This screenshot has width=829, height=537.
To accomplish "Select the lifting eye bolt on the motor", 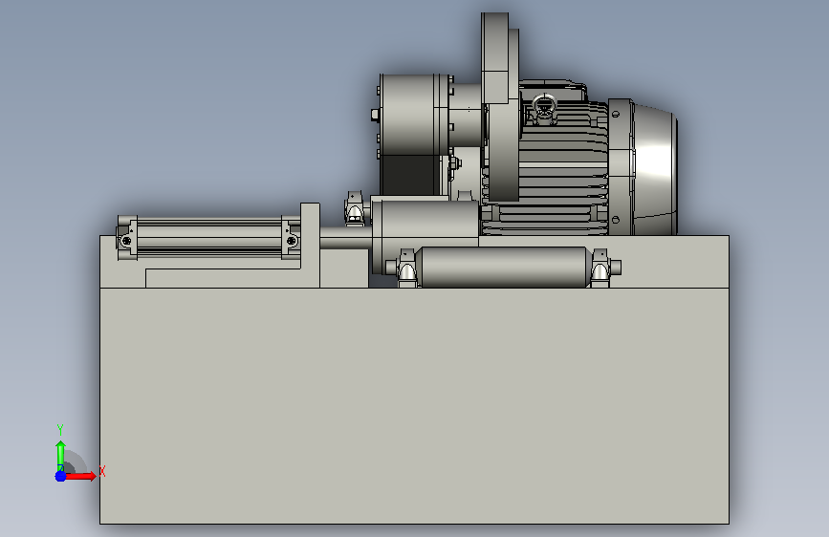I will pos(543,108).
